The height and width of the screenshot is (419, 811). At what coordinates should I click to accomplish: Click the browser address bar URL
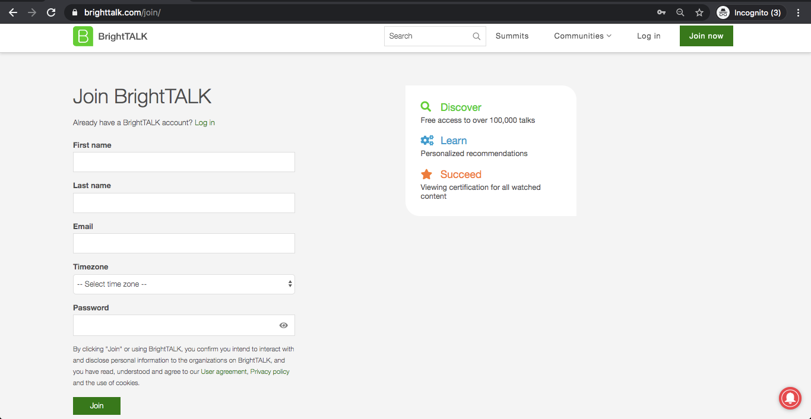122,12
